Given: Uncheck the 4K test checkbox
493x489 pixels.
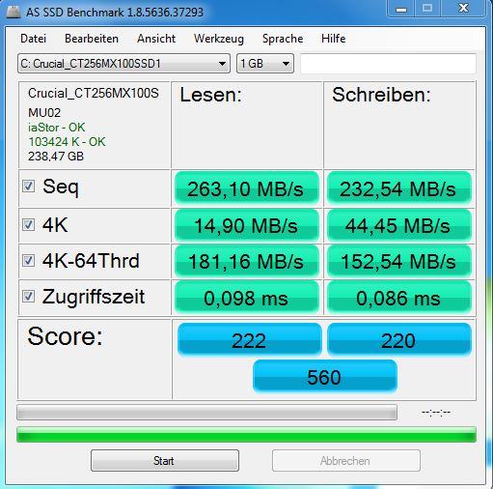Looking at the screenshot, I should pyautogui.click(x=28, y=224).
